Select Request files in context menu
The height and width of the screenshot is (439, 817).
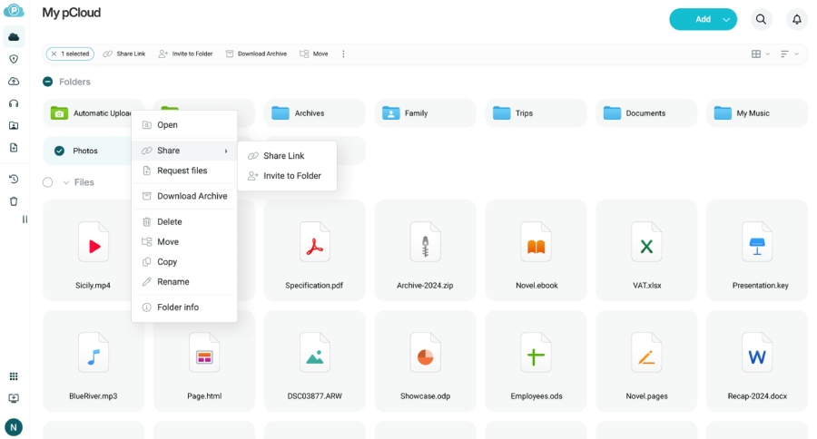click(x=184, y=171)
